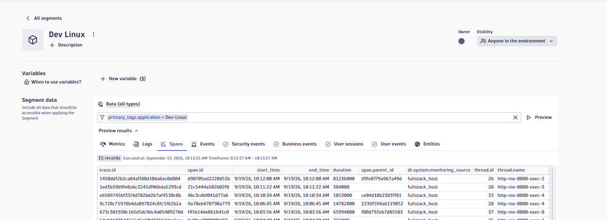Click span id 21c5444a502b02f8
Screen dimensions: 607x220
[x=208, y=187]
